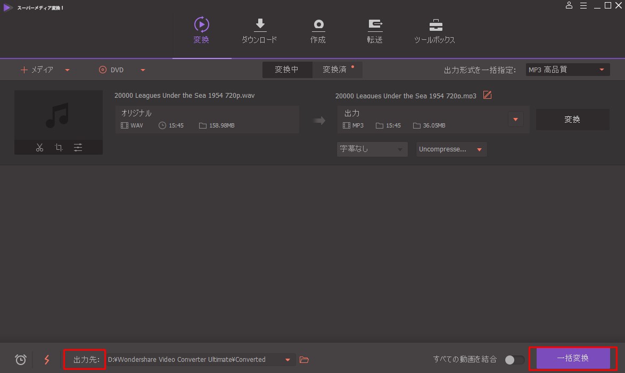Open the output path dropdown arrow
The height and width of the screenshot is (373, 625).
pyautogui.click(x=287, y=360)
